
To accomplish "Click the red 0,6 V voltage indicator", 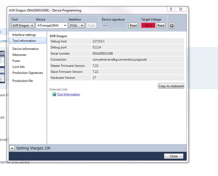I will (148, 25).
